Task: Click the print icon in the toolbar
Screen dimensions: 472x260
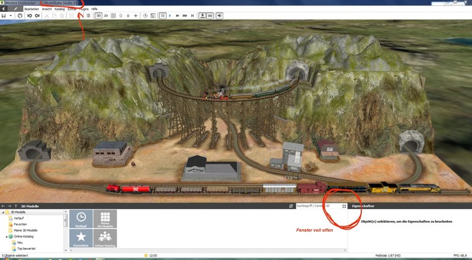Action: [x=20, y=15]
